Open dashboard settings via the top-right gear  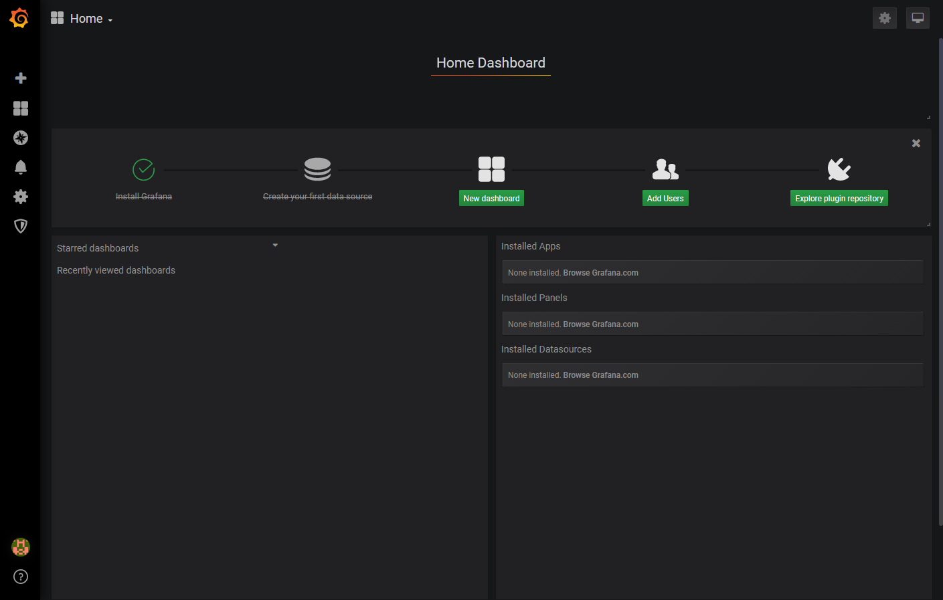click(885, 18)
